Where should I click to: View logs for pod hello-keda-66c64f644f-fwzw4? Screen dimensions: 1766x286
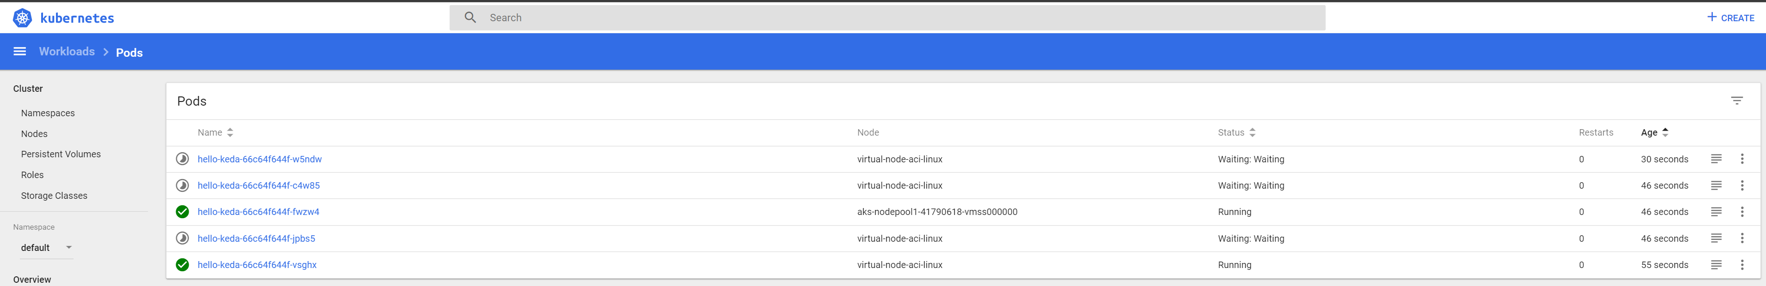[x=1717, y=211]
